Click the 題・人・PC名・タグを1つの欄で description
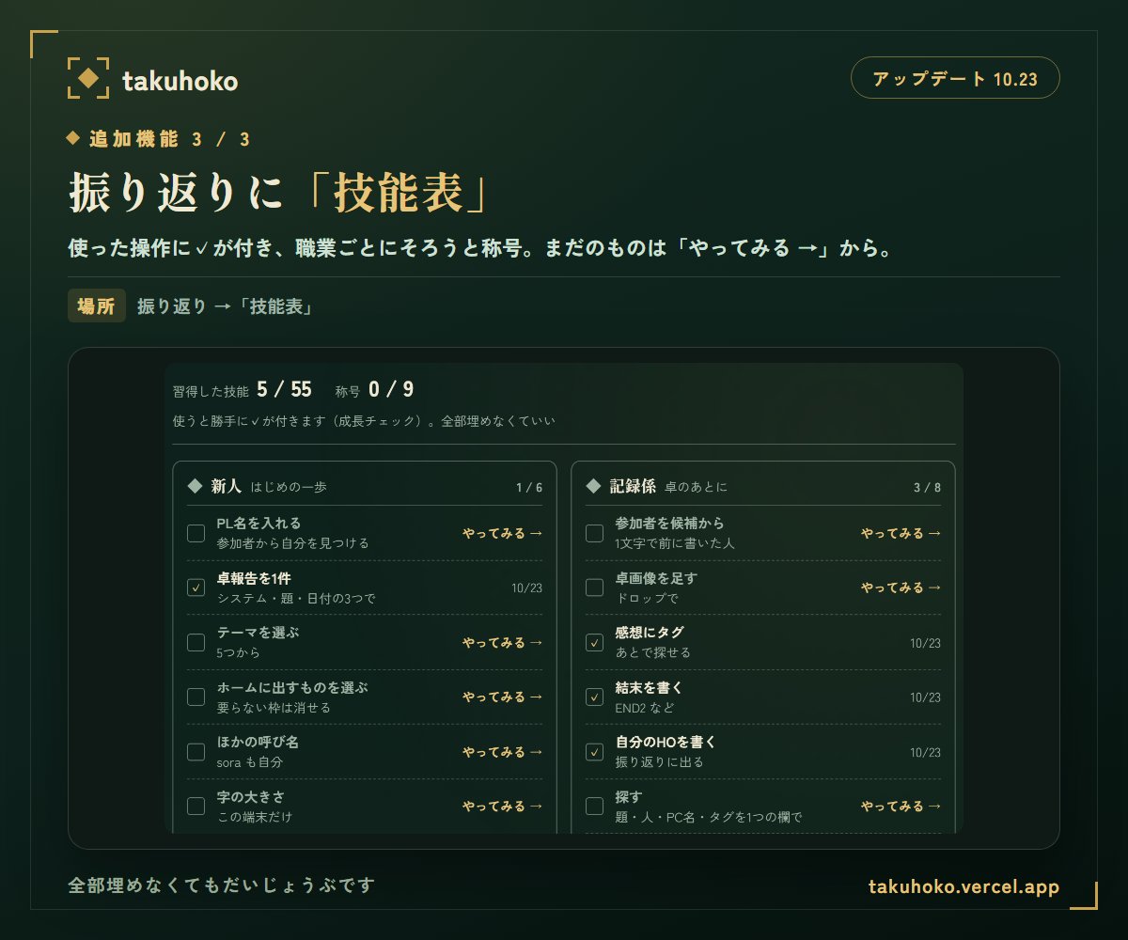Screen dimensions: 1128x940 pyautogui.click(x=709, y=817)
